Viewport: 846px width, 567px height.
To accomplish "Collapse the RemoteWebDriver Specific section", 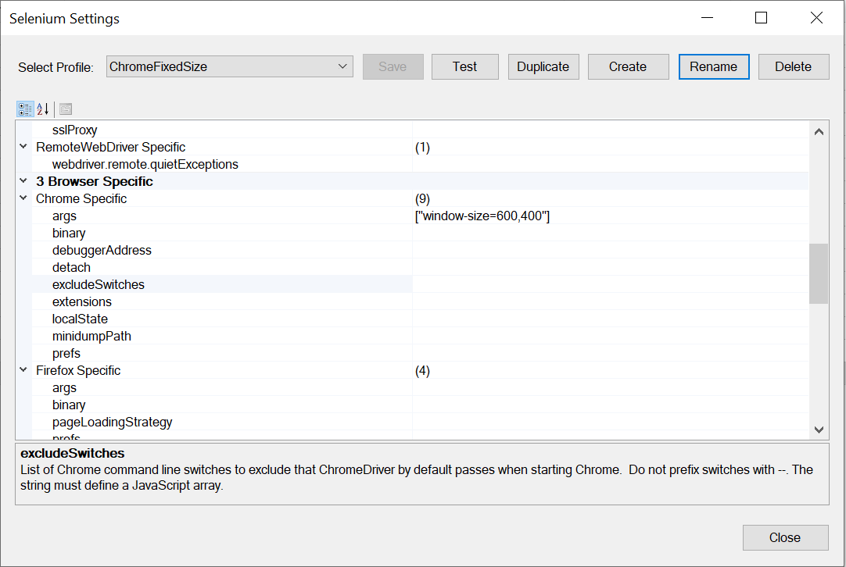I will point(23,146).
